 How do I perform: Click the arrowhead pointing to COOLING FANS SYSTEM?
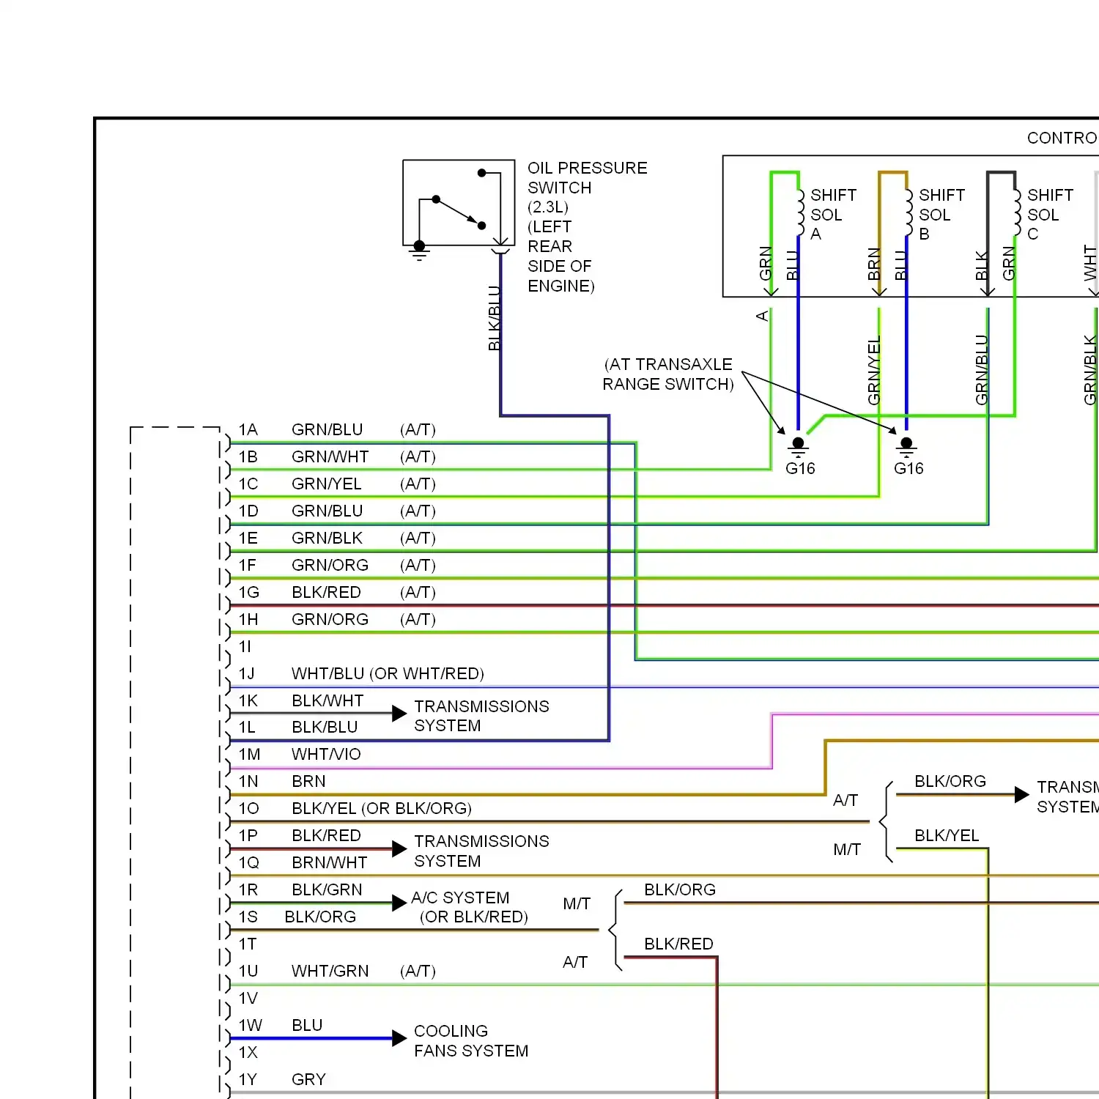pos(399,1038)
